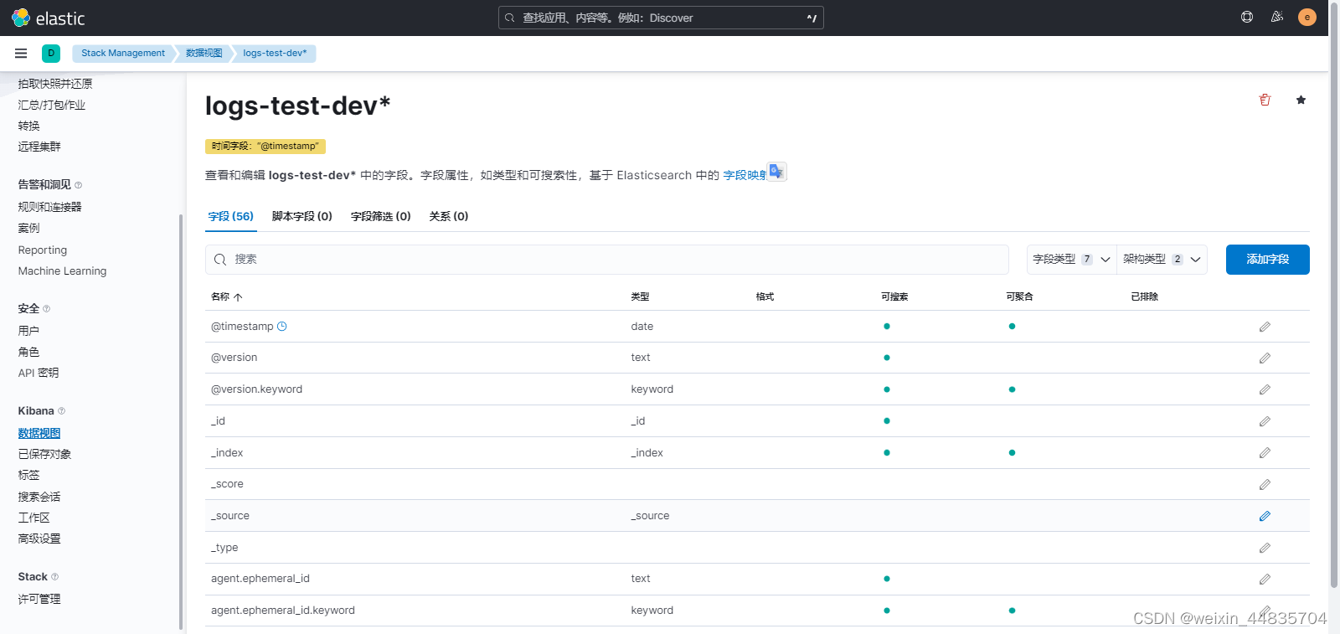Viewport: 1340px width, 634px height.
Task: Edit the _score field
Action: [x=1265, y=484]
